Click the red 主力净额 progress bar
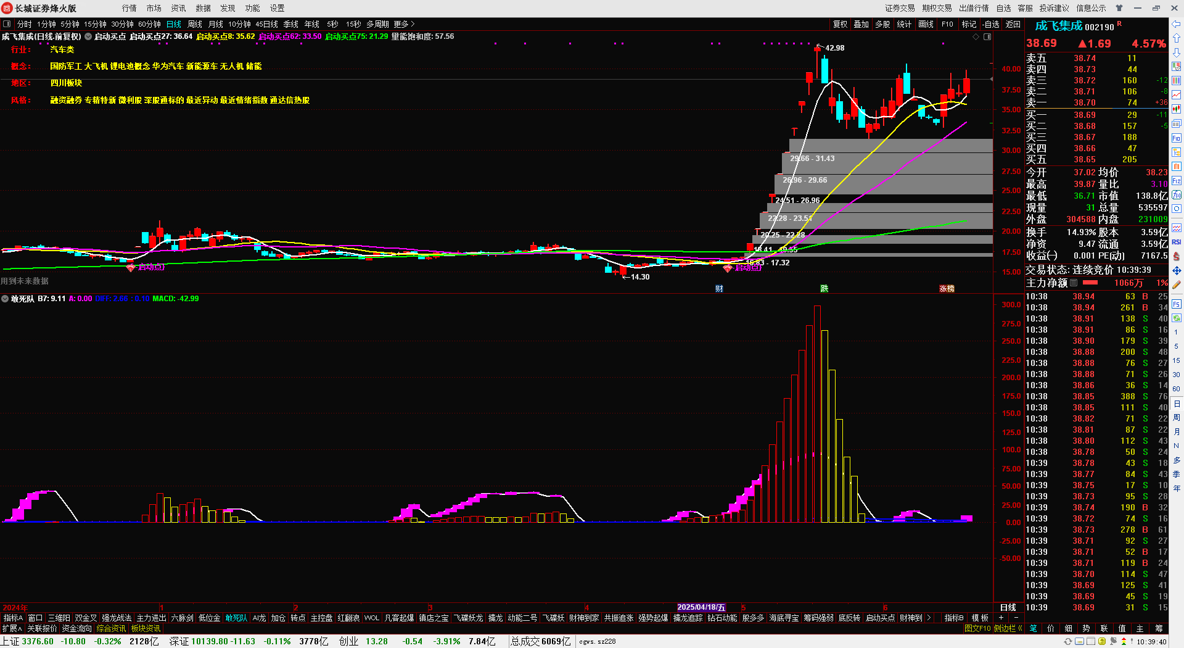This screenshot has width=1184, height=648. 1090,283
